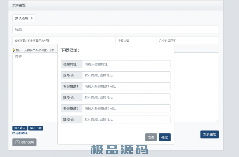The image size is (239, 157).
Task: Click the video icon on 添加视频
Action: click(17, 142)
